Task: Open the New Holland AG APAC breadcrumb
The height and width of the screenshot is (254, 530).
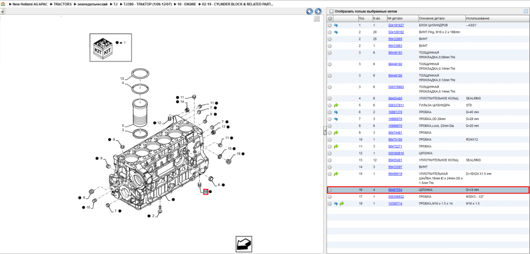Action: [30, 5]
